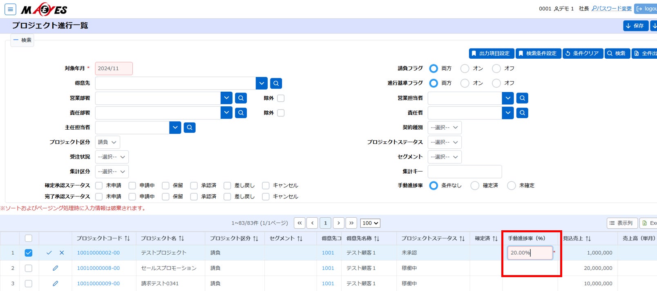The width and height of the screenshot is (657, 291).
Task: Collapse the 検索 panel
Action: pos(22,40)
